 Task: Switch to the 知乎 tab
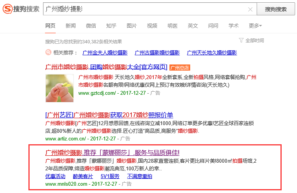pos(111,26)
